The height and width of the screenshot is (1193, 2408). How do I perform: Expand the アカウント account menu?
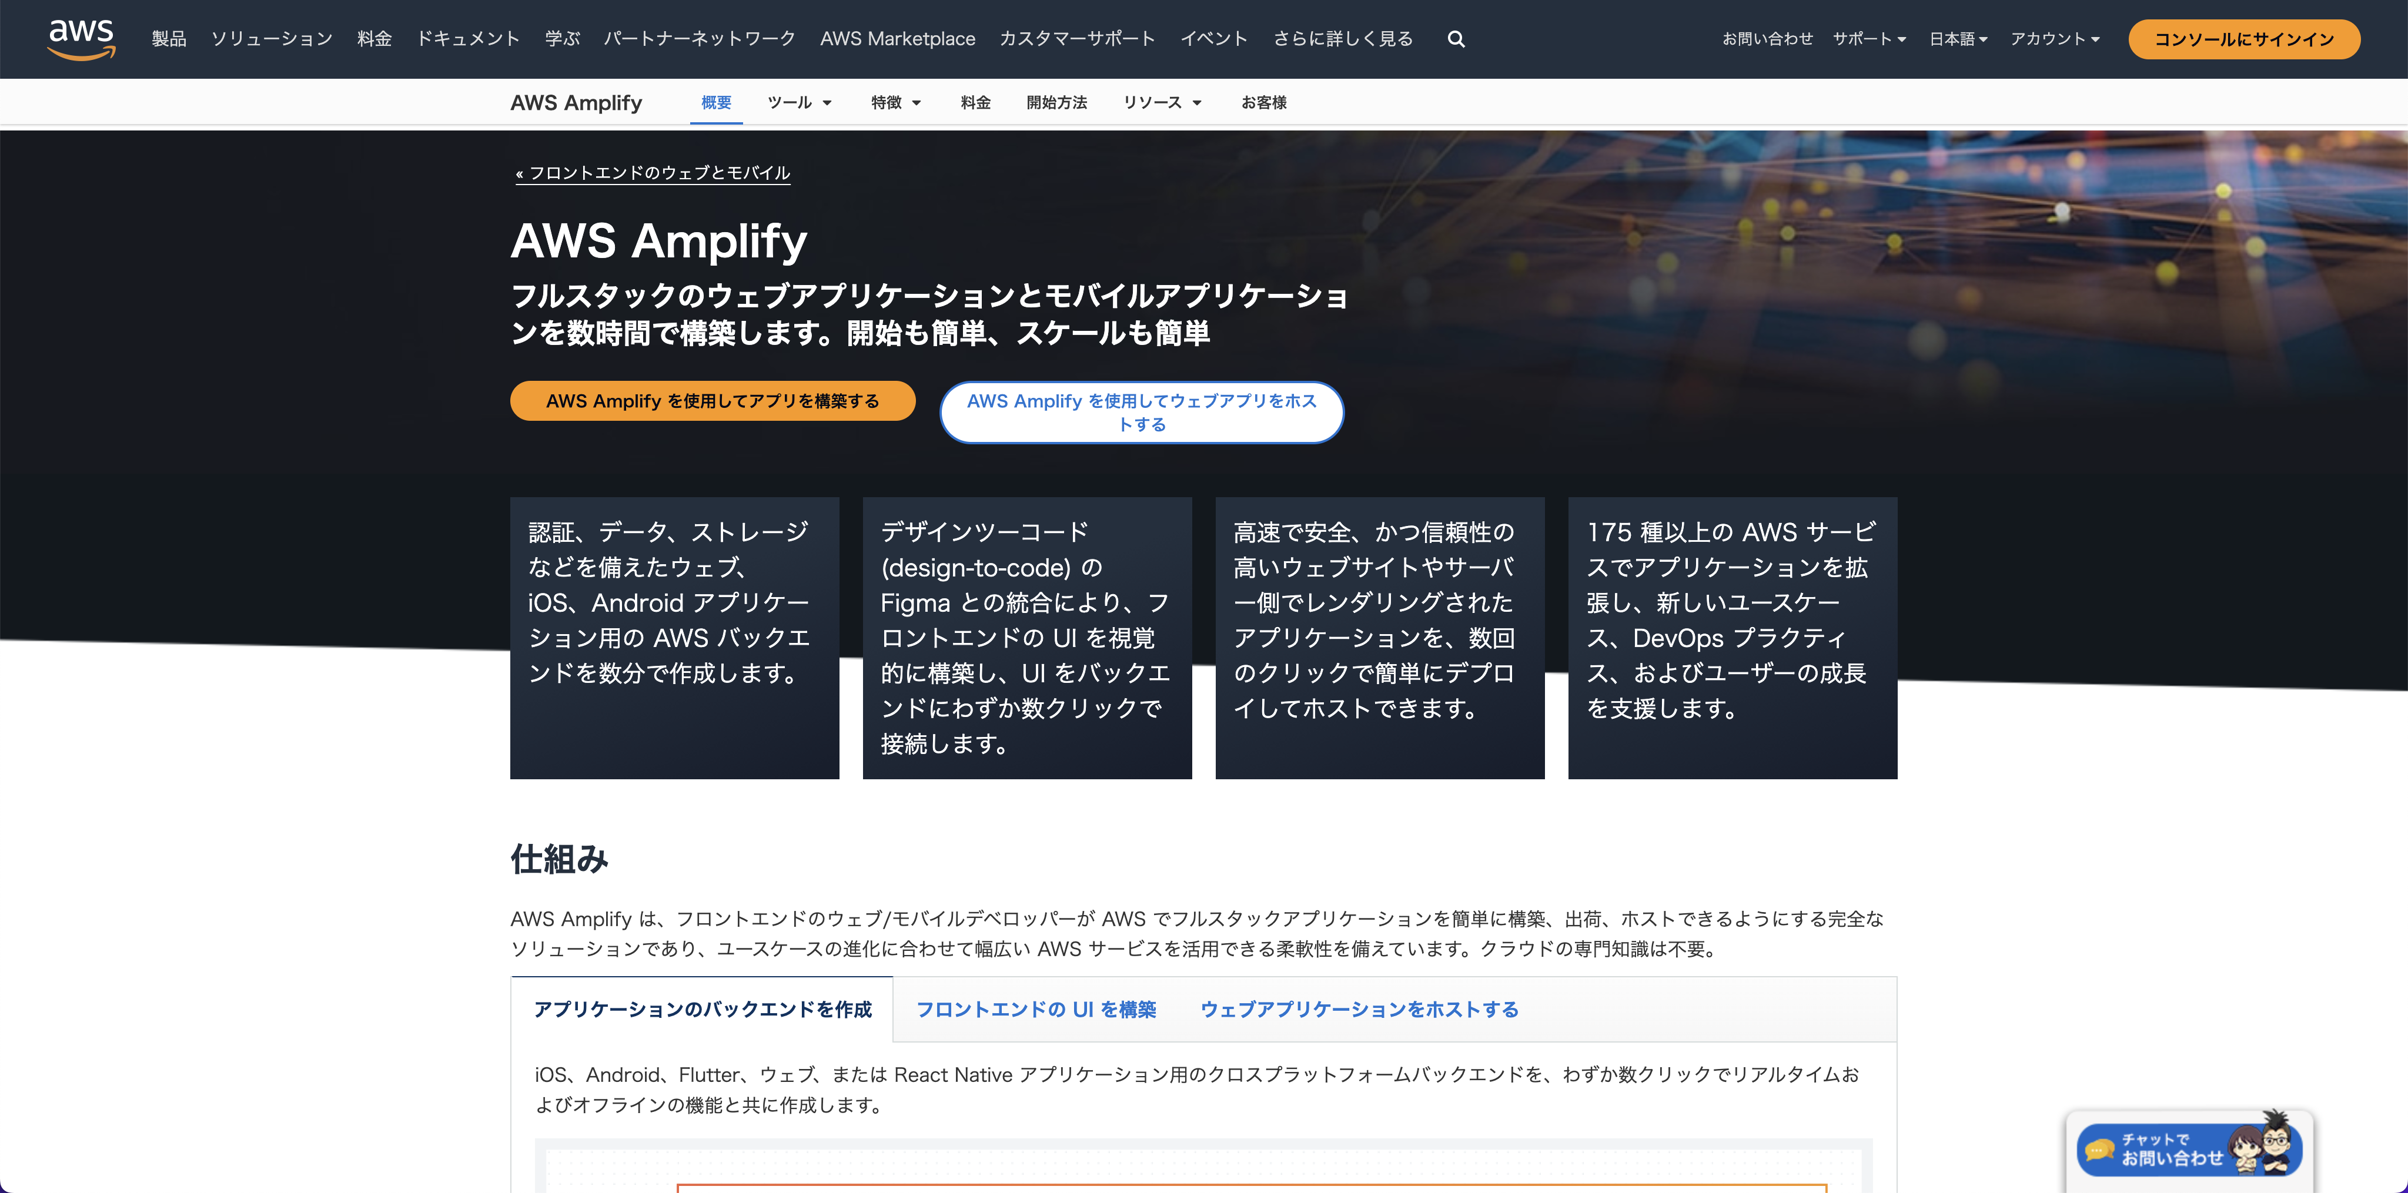click(2055, 39)
